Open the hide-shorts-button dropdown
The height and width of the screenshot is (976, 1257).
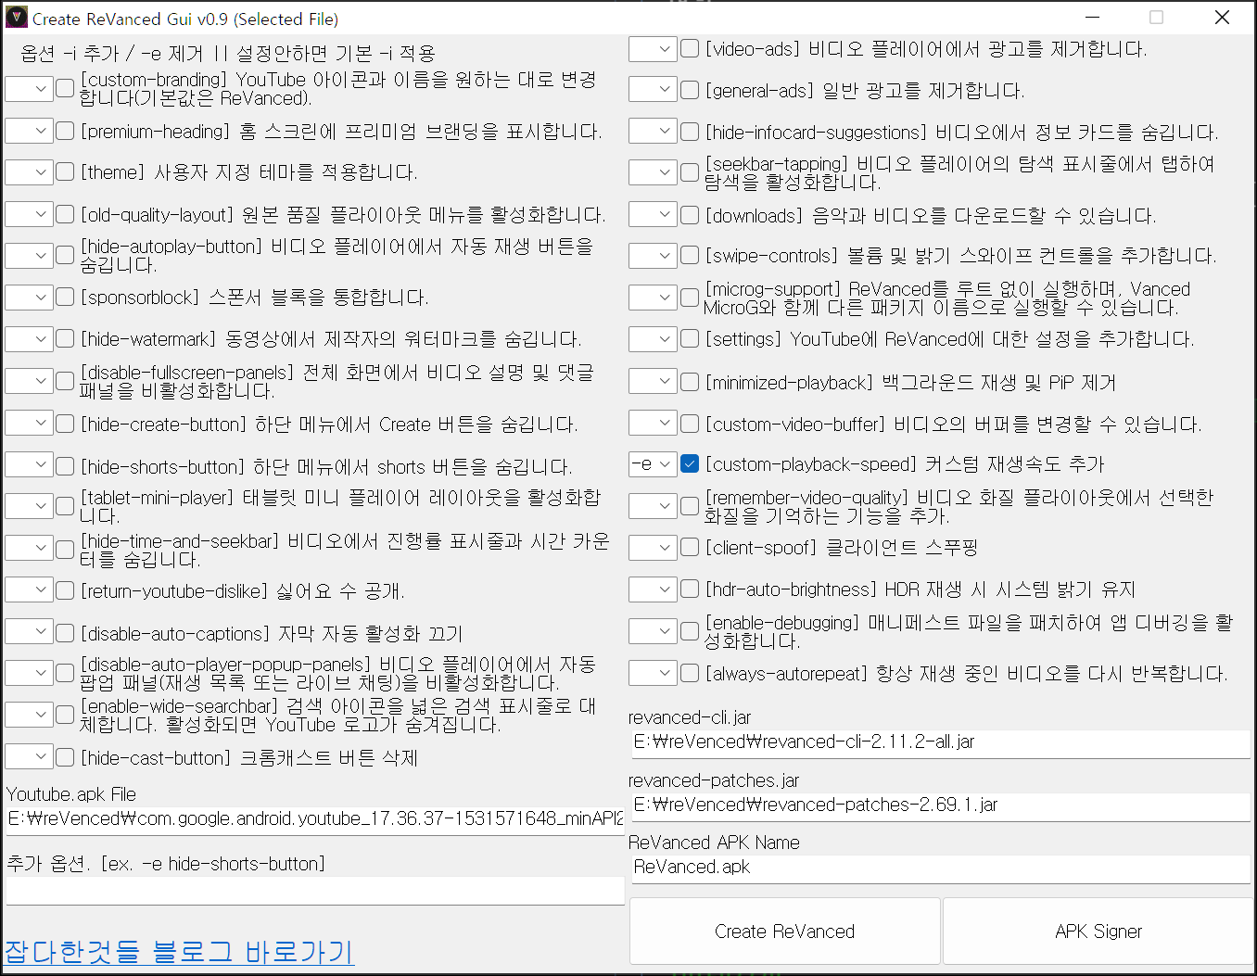click(x=29, y=464)
